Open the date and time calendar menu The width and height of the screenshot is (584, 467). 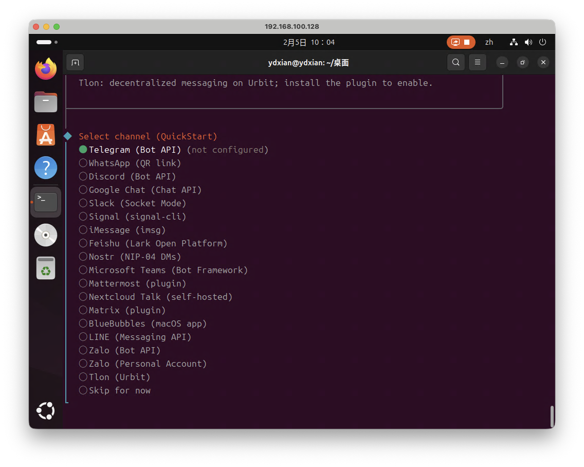click(308, 42)
